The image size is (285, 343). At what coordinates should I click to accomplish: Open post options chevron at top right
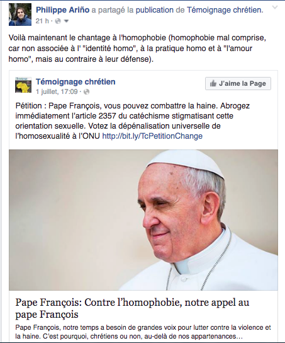pyautogui.click(x=275, y=8)
